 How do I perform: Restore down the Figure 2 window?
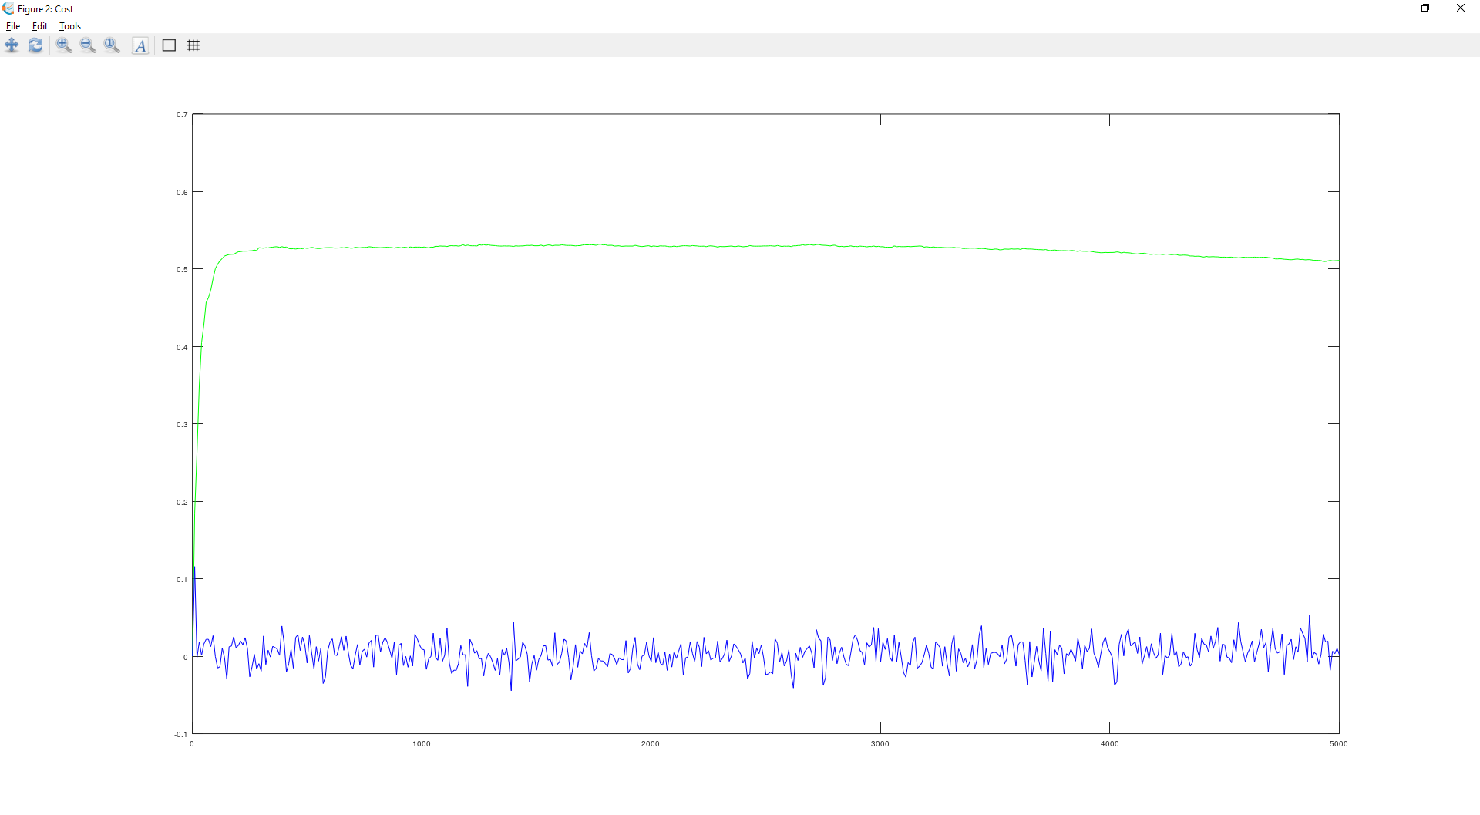click(1425, 8)
